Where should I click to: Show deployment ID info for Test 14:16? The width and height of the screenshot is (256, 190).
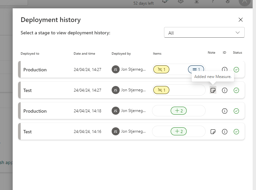point(225,132)
